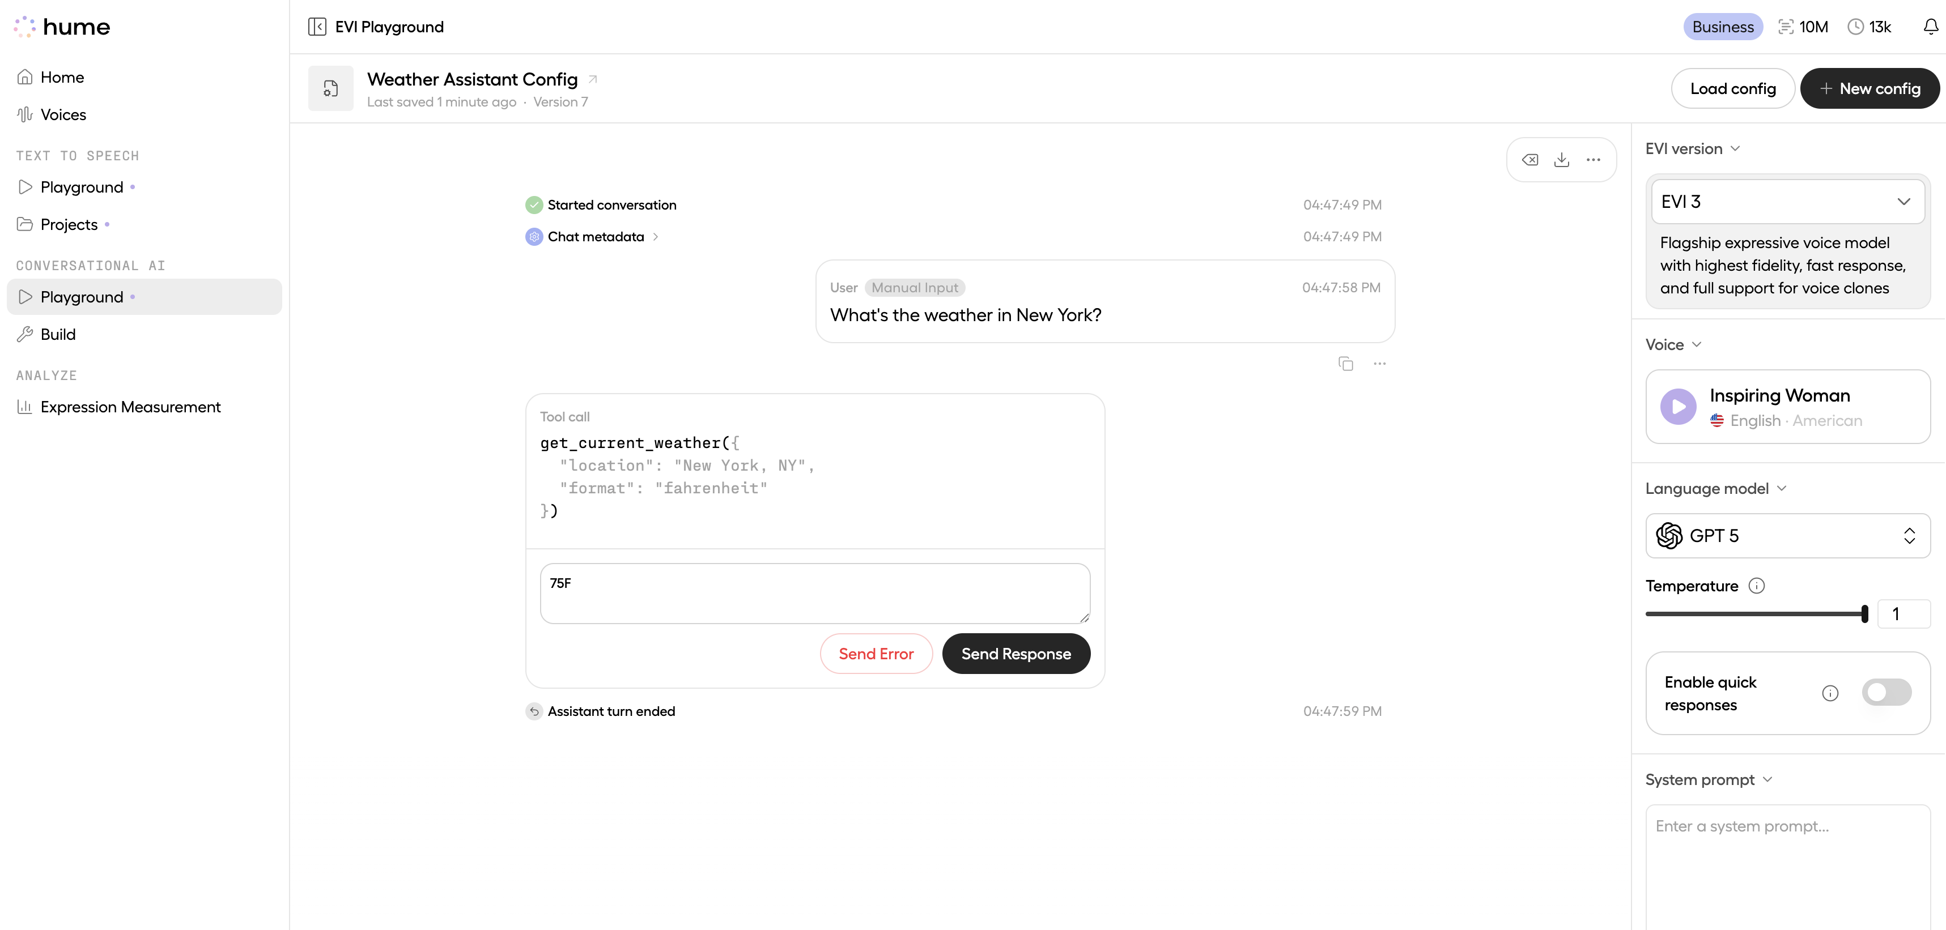Play the Inspiring Woman voice sample

1678,407
